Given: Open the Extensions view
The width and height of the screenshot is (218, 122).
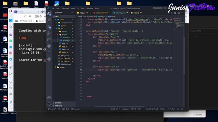Looking at the screenshot, I should click(49, 40).
